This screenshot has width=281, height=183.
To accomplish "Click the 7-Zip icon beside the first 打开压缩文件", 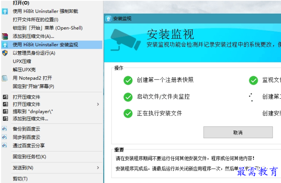I will point(5,97).
